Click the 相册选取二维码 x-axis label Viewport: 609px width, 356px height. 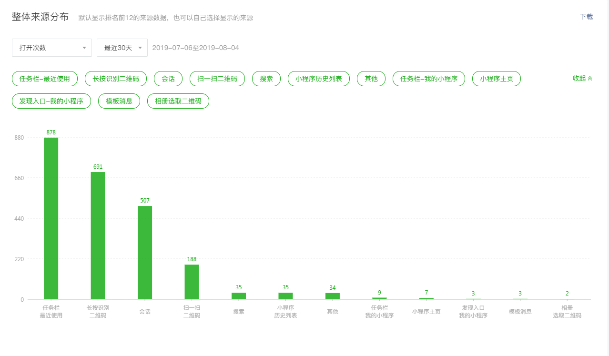[567, 312]
